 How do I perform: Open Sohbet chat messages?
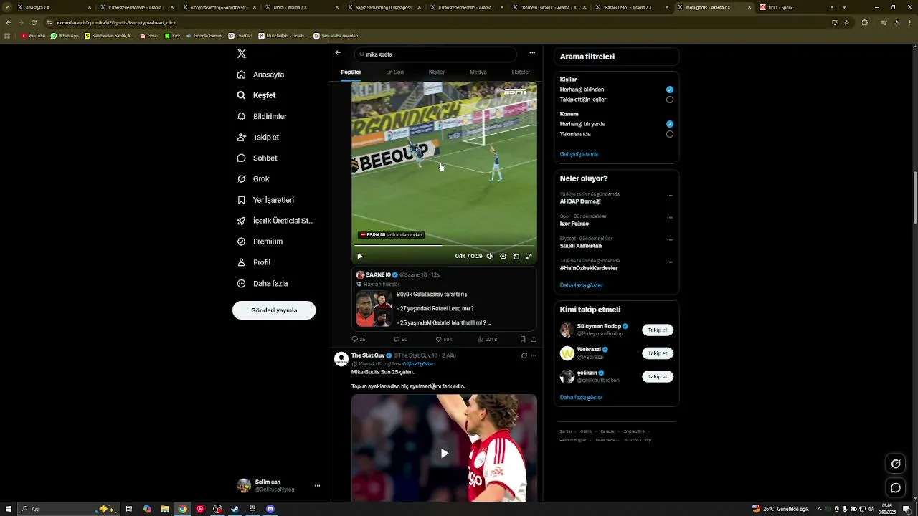(257, 158)
